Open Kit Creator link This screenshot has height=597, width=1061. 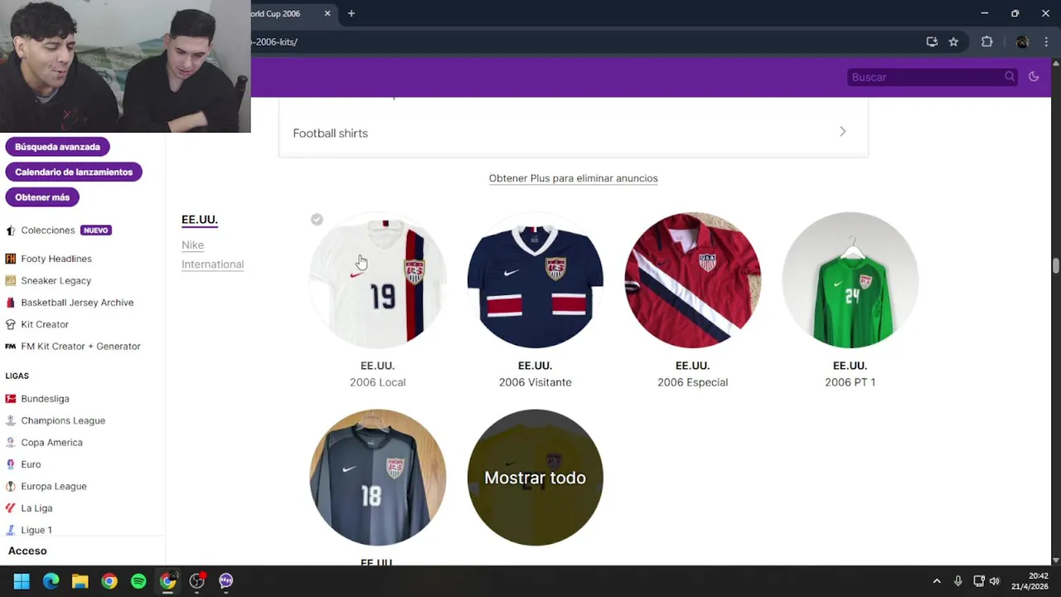[45, 324]
